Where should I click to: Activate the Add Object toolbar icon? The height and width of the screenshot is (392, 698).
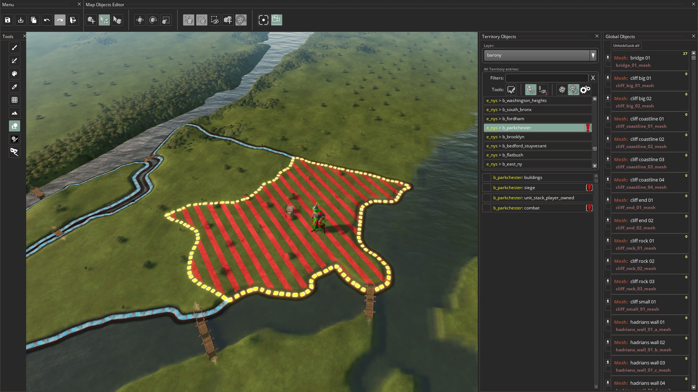click(91, 20)
